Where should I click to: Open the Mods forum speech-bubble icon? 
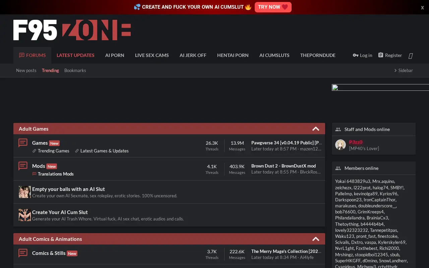tap(23, 166)
